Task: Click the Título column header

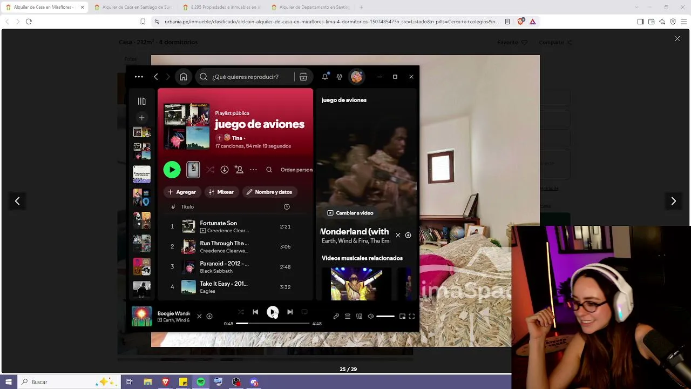Action: pos(187,206)
